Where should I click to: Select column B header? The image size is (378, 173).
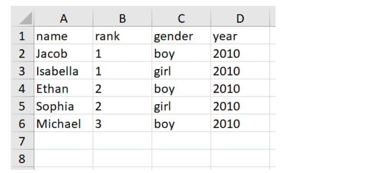pos(122,18)
